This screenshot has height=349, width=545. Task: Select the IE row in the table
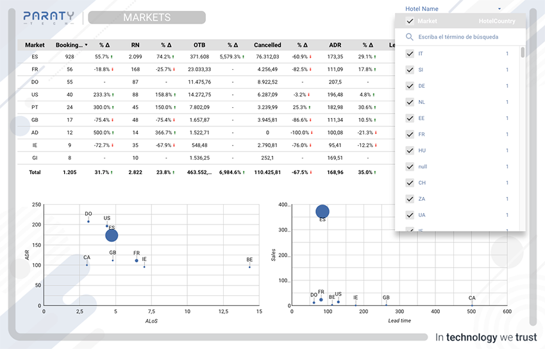pos(205,145)
